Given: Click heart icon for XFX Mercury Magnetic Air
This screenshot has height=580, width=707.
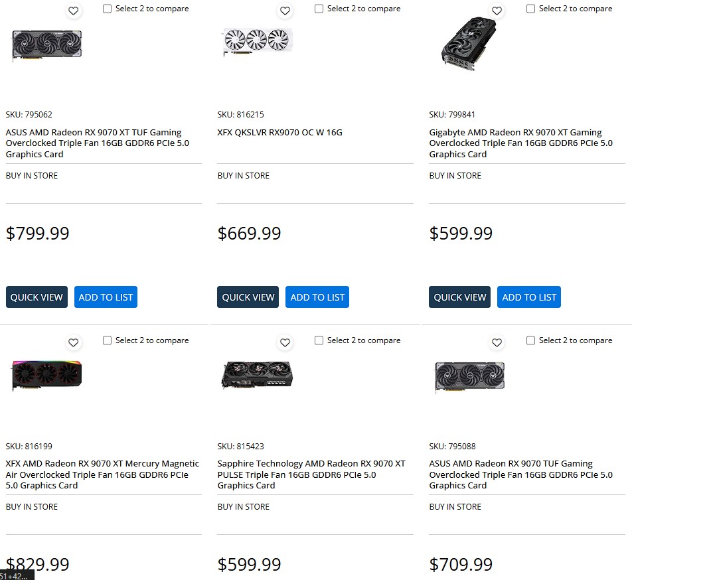Looking at the screenshot, I should (74, 342).
